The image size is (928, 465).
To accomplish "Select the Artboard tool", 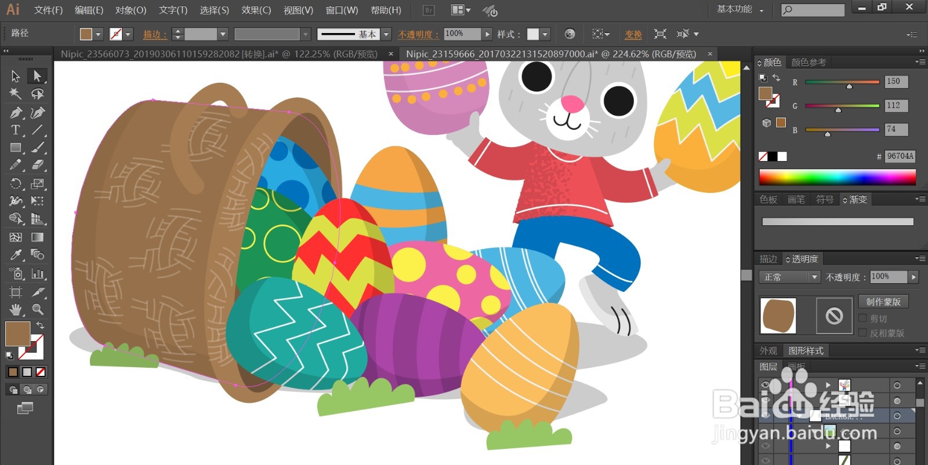I will (x=16, y=292).
